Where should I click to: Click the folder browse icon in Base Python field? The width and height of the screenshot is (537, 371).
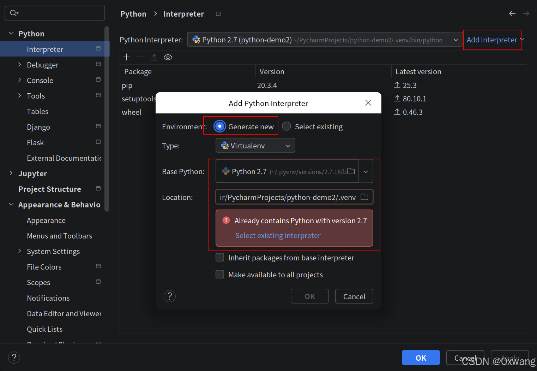tap(351, 171)
